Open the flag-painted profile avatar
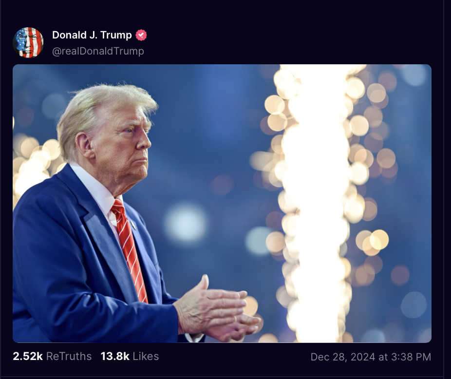The width and height of the screenshot is (451, 379). point(28,42)
